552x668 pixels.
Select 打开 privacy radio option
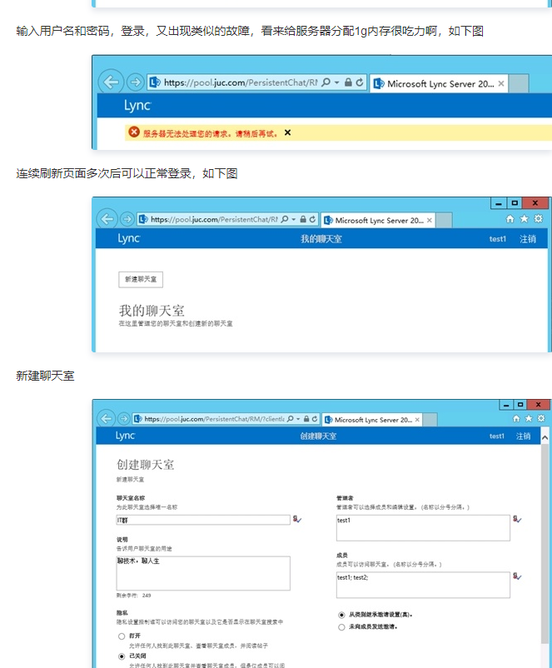pos(122,636)
